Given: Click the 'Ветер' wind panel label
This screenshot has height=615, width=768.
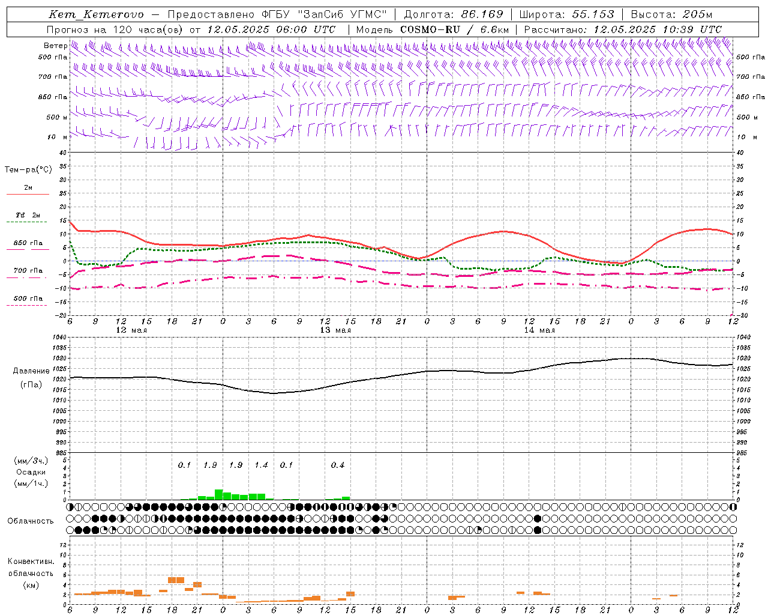Looking at the screenshot, I should 55,46.
